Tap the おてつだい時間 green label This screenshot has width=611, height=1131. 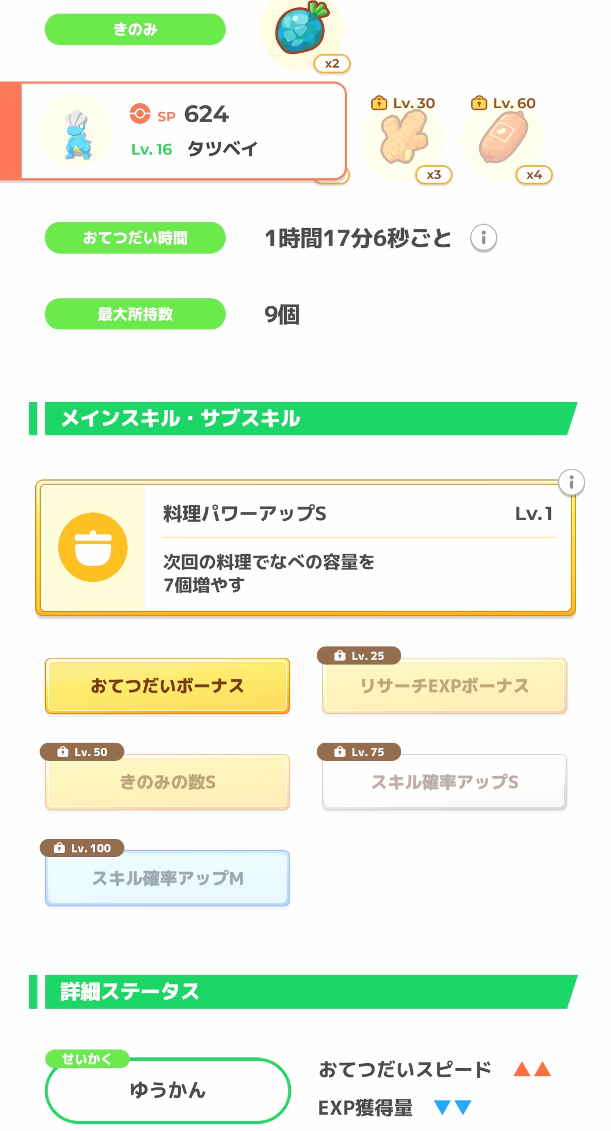pyautogui.click(x=135, y=238)
